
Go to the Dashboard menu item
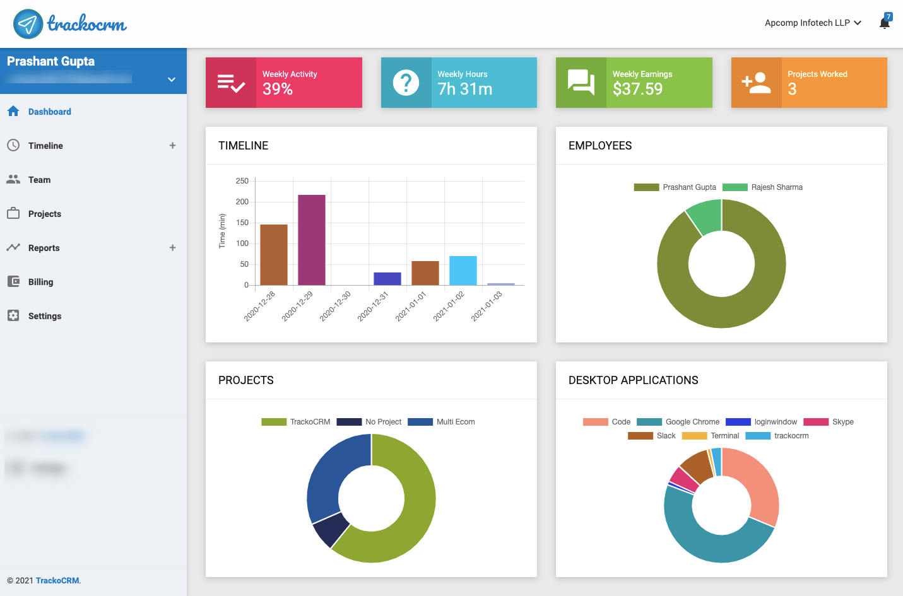93,112
